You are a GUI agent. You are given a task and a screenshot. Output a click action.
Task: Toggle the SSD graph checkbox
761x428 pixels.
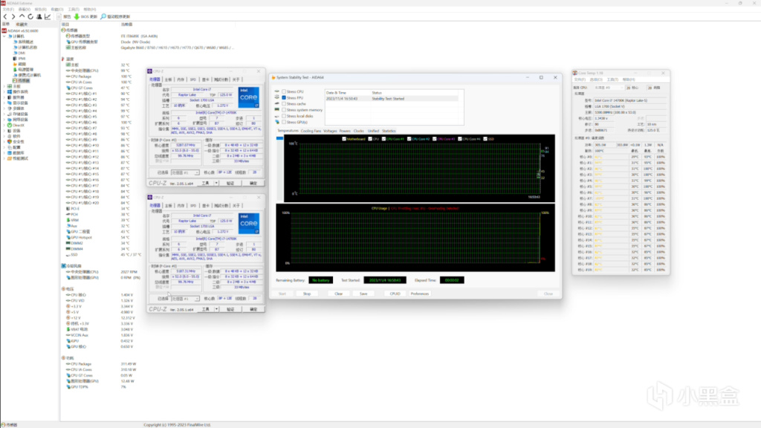pyautogui.click(x=485, y=139)
